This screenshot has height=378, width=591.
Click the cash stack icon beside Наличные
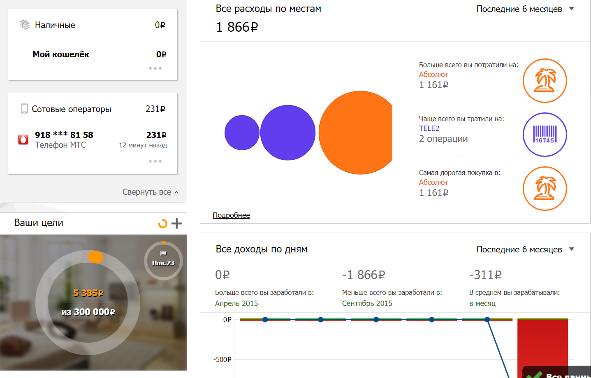25,25
